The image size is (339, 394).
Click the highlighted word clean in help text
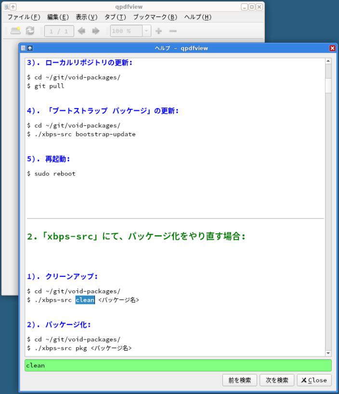[x=85, y=300]
